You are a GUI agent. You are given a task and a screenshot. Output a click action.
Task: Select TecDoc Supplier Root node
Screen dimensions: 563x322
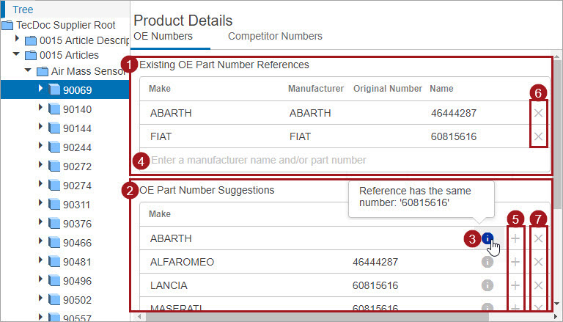(x=65, y=25)
